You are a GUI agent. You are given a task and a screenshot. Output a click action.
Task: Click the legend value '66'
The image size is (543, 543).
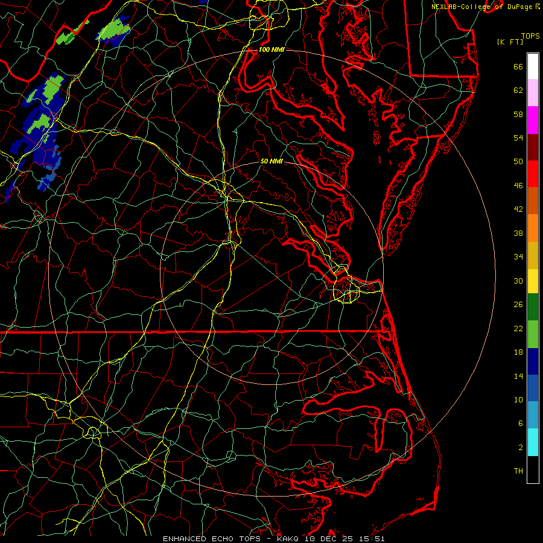[x=518, y=66]
